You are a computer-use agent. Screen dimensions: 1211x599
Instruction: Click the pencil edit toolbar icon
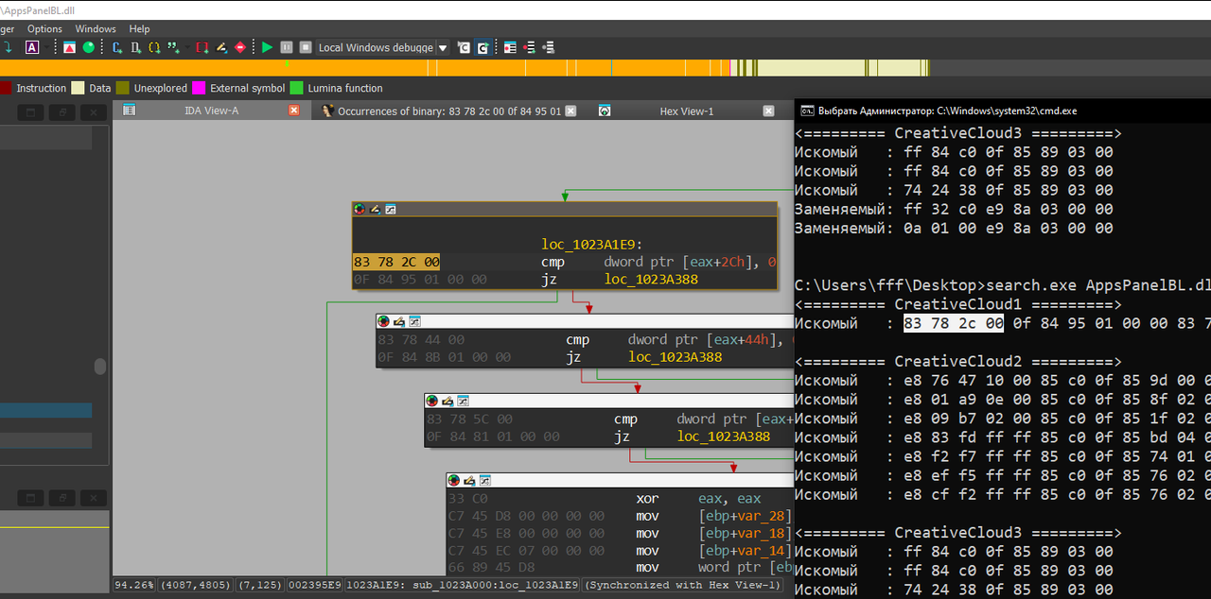[221, 47]
